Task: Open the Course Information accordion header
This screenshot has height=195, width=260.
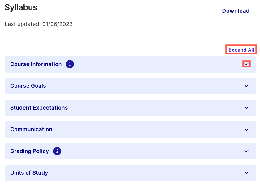Action: (130, 64)
